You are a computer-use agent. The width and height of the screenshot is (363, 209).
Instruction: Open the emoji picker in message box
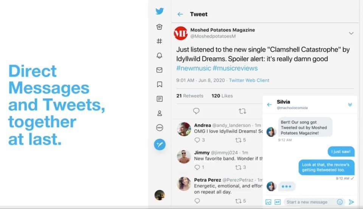340,202
